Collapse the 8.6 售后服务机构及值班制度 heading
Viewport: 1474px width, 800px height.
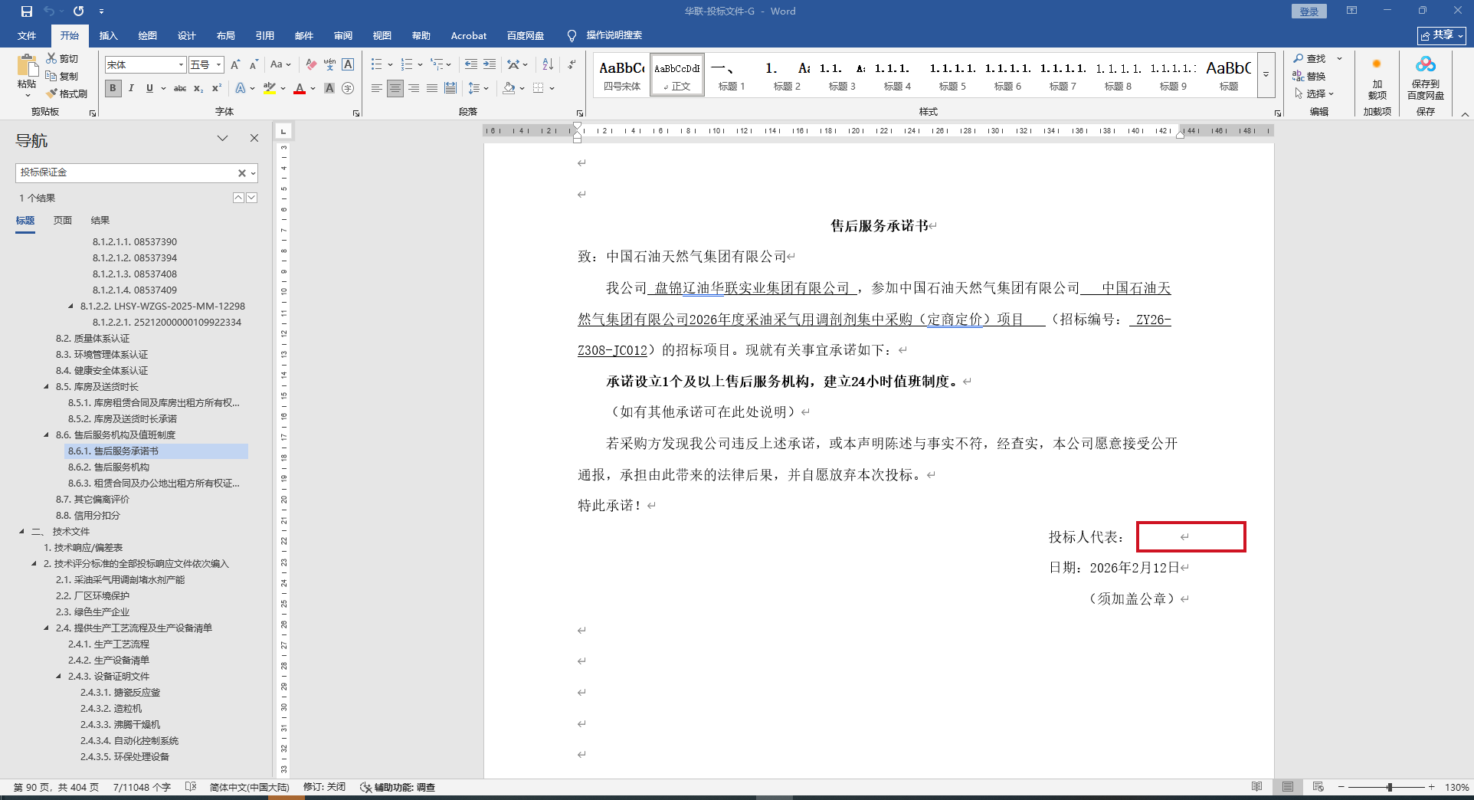pos(47,434)
